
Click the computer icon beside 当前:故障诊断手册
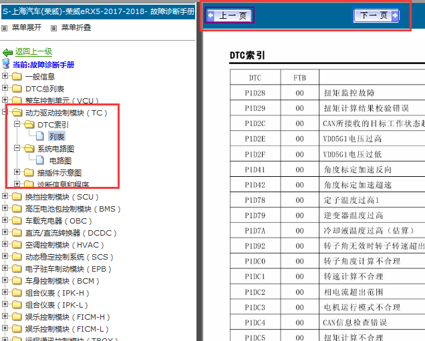[x=6, y=64]
